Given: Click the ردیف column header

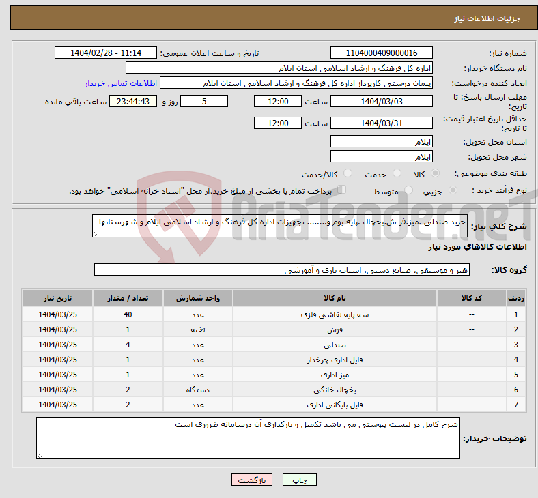Looking at the screenshot, I should pos(516,298).
